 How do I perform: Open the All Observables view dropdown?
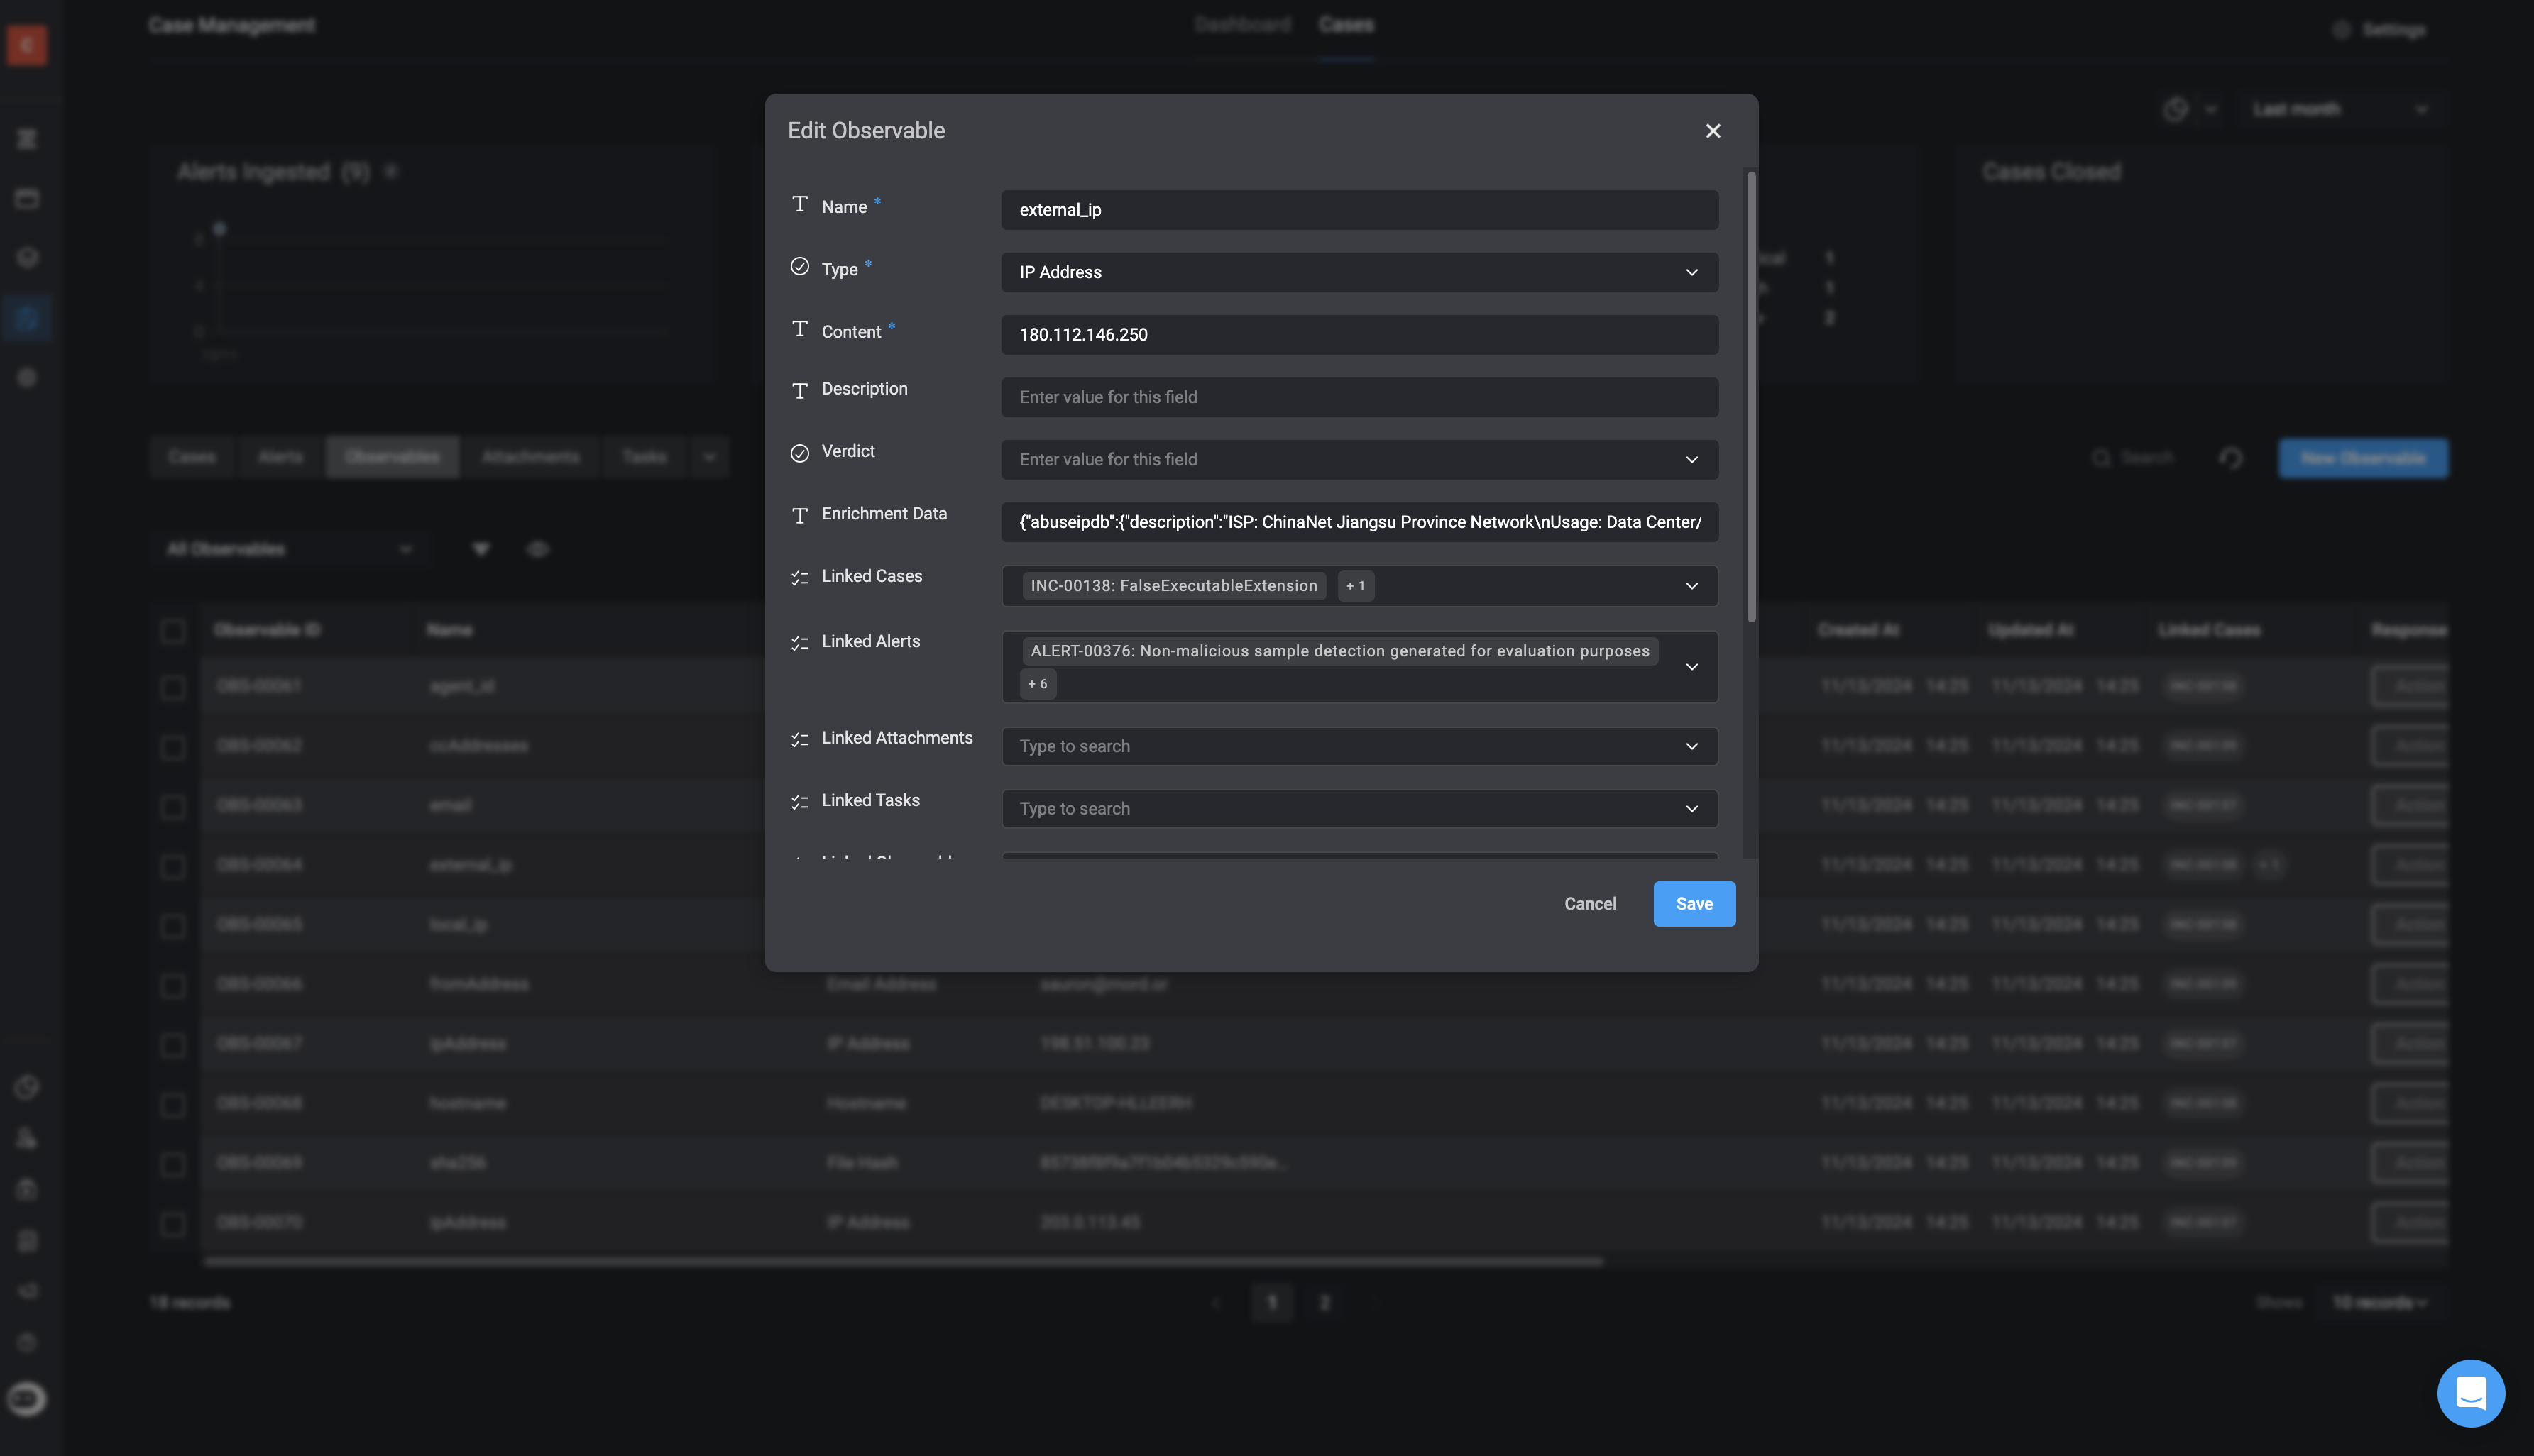pyautogui.click(x=290, y=549)
